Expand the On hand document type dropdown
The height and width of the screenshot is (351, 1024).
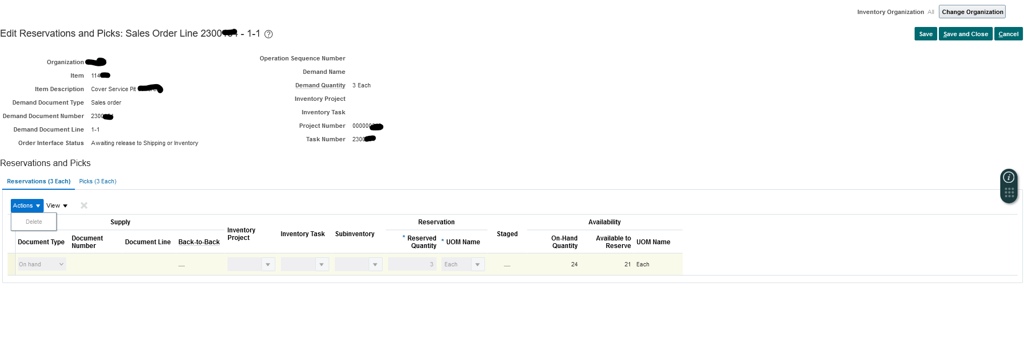[x=41, y=264]
